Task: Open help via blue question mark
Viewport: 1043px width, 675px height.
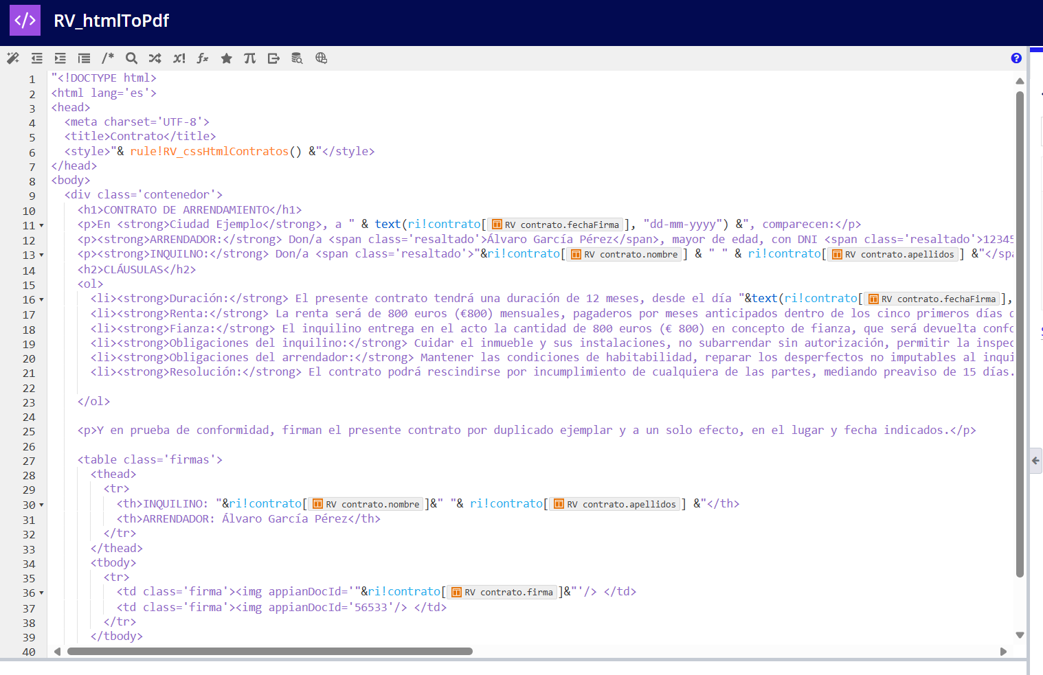Action: (1016, 58)
